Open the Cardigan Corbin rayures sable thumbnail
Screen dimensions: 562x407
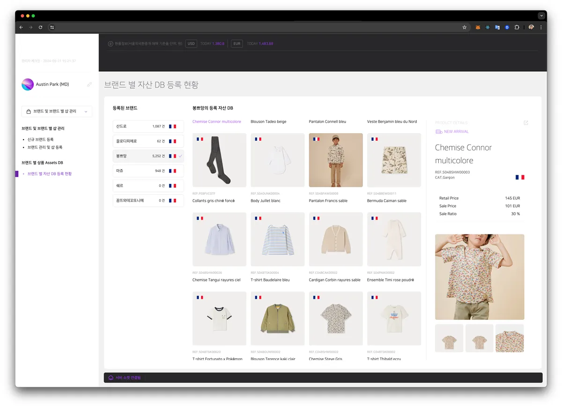[x=336, y=240]
